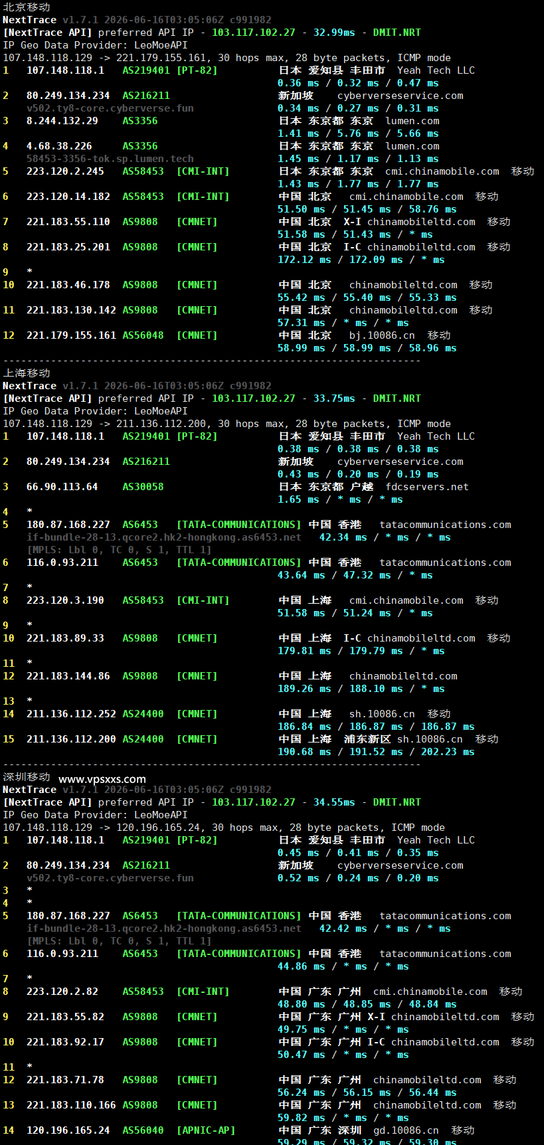Viewport: 544px width, 1145px height.
Task: Select hop IP 221.183.110.166
Action: tap(71, 1105)
